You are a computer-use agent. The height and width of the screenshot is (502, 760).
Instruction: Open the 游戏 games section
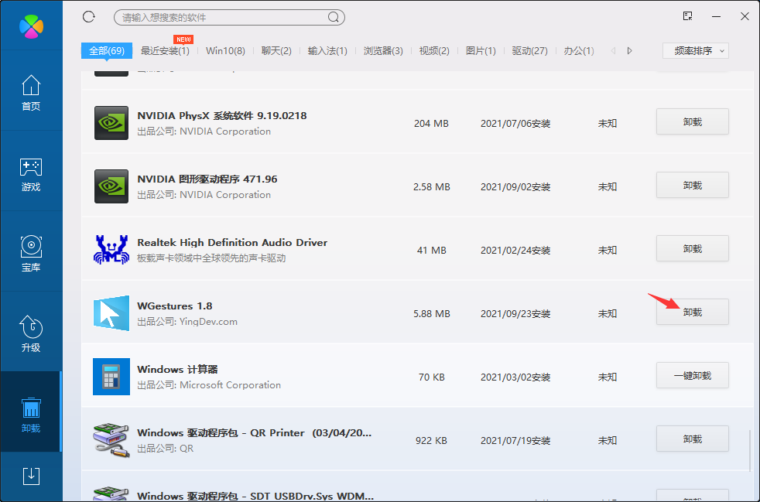[x=31, y=175]
